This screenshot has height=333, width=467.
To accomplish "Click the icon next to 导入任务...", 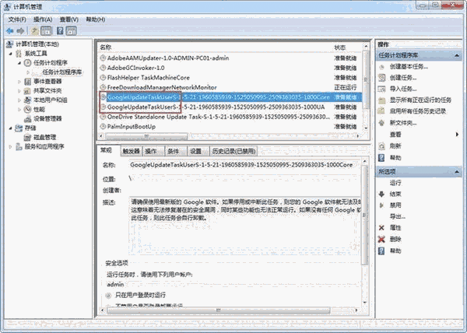I will click(382, 89).
